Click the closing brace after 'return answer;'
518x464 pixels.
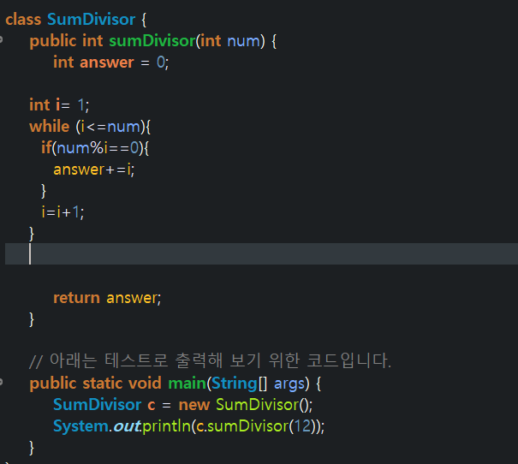tap(32, 319)
